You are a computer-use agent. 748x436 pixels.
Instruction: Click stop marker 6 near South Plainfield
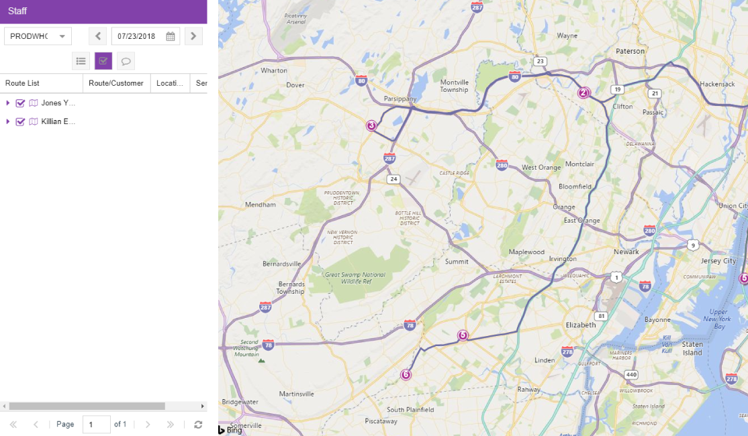click(x=406, y=374)
